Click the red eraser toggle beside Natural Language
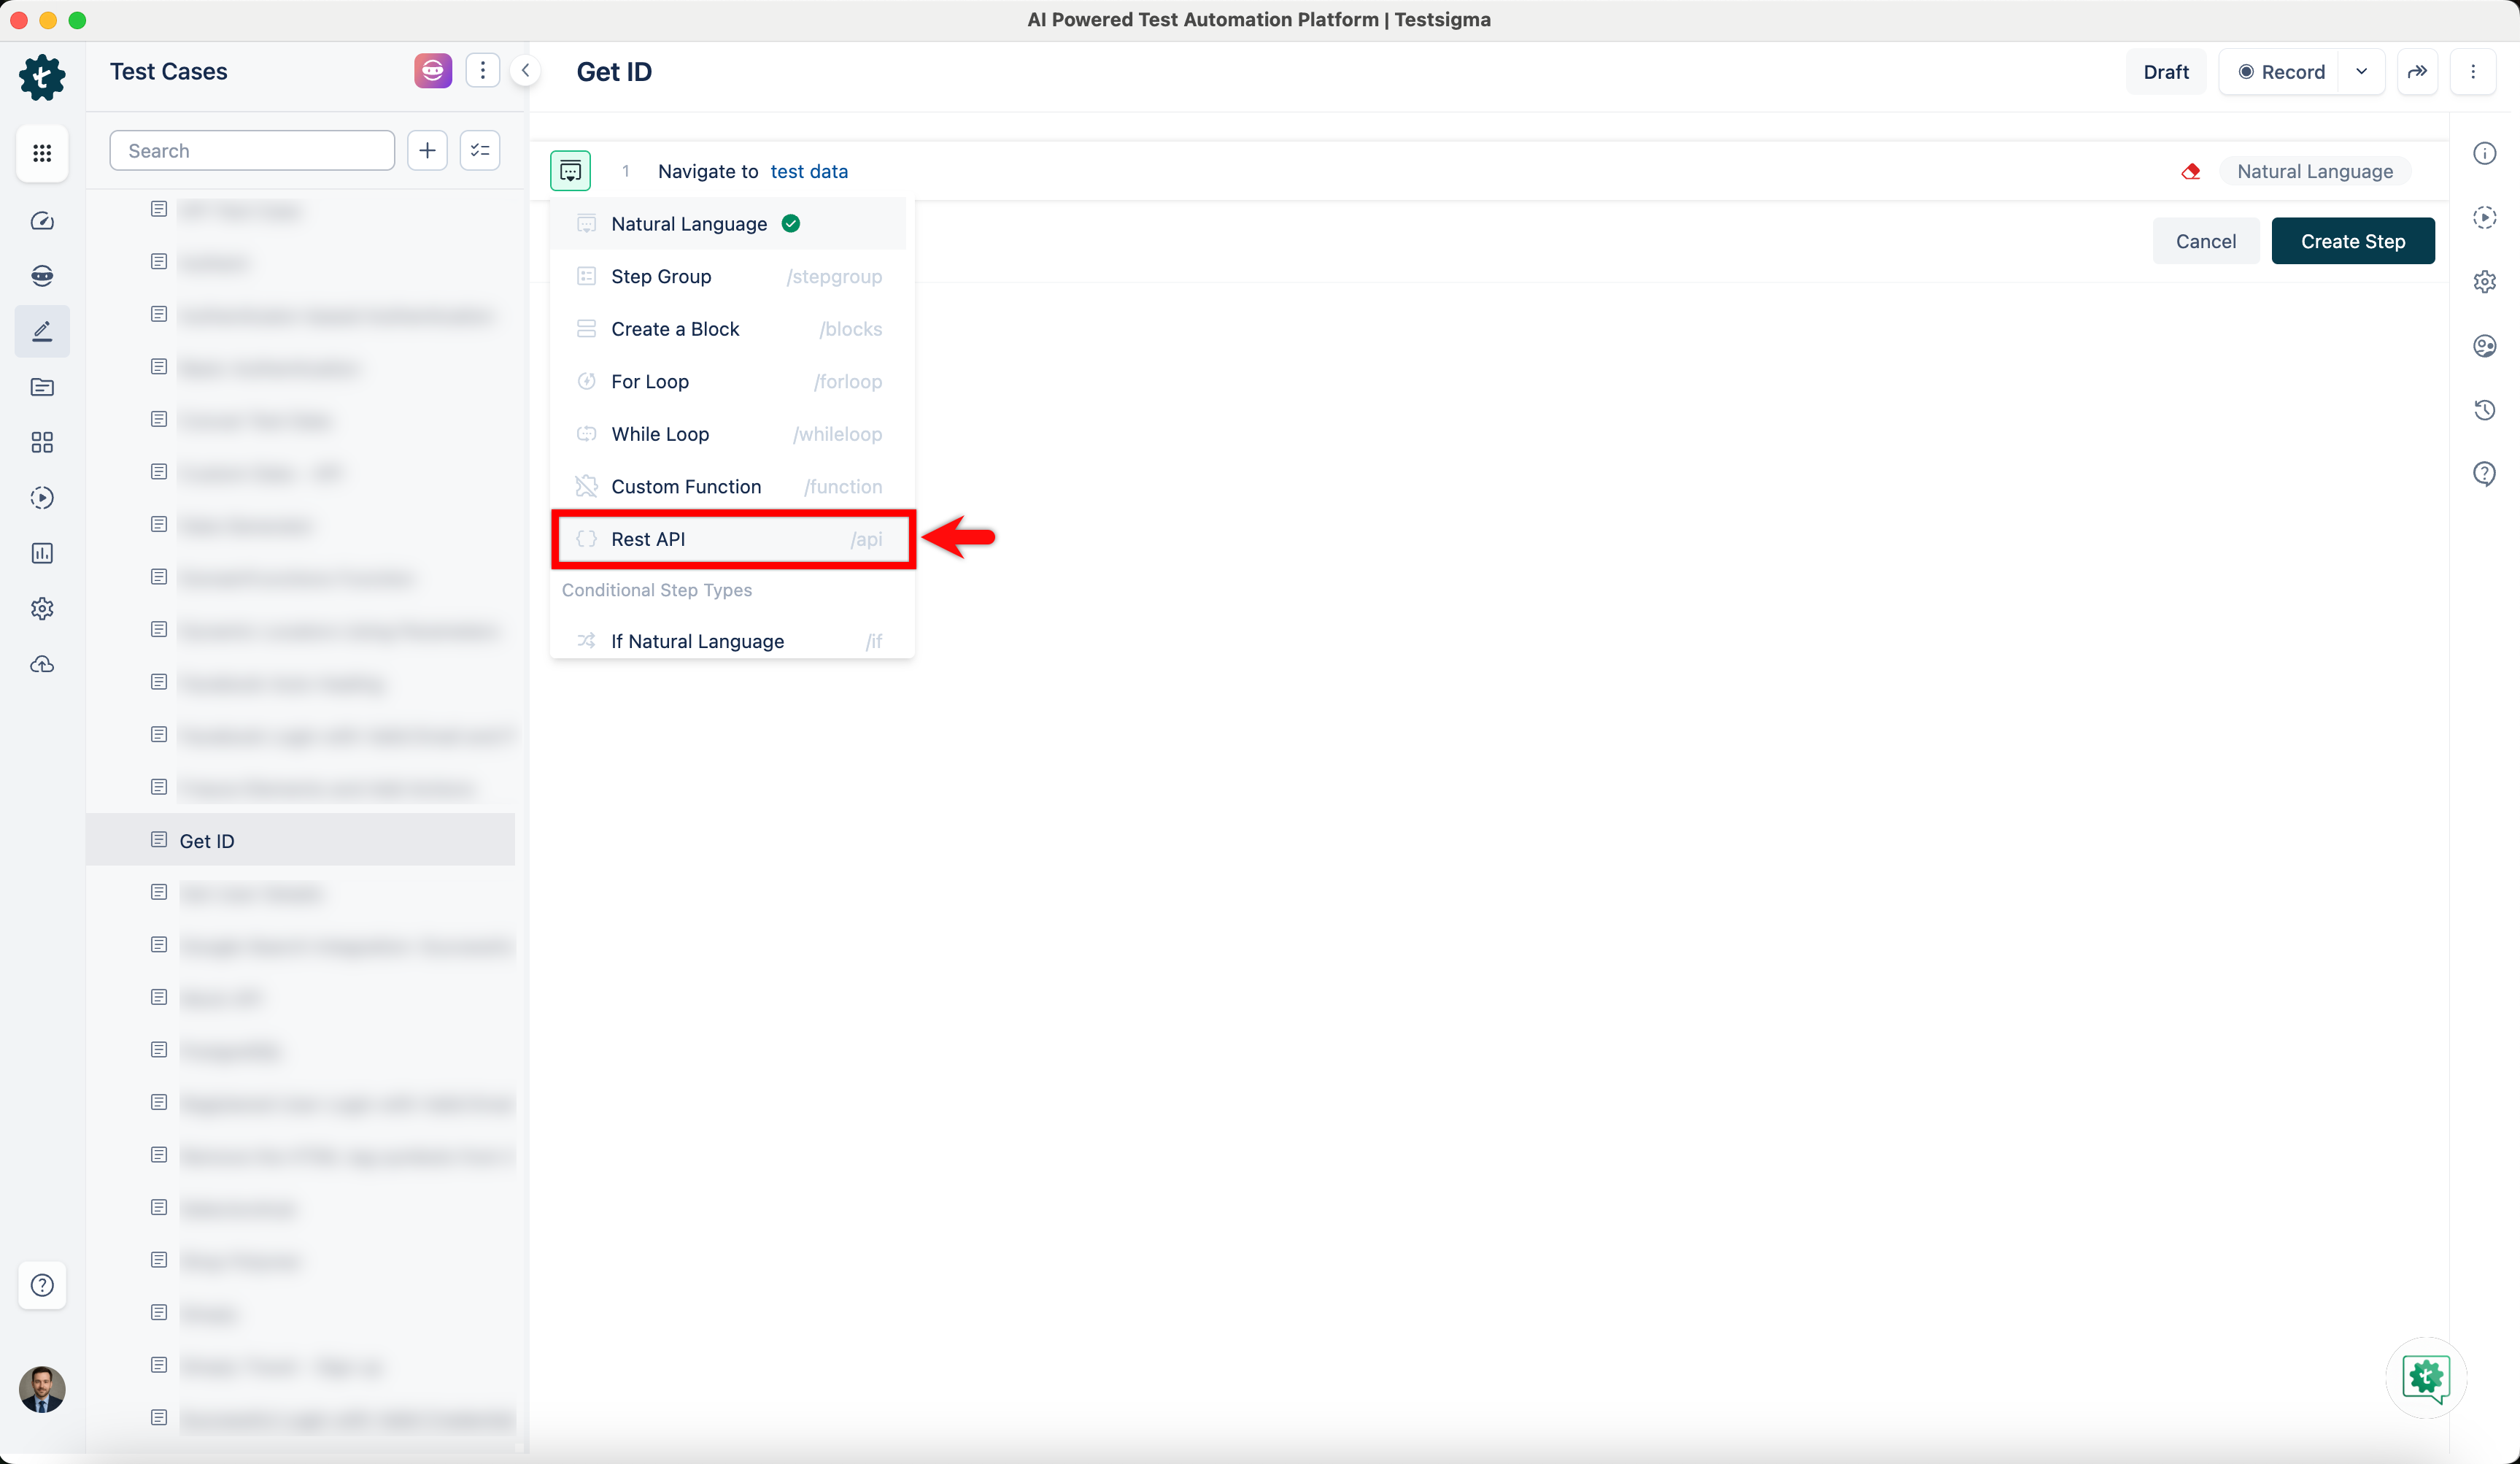The image size is (2520, 1464). coord(2190,170)
